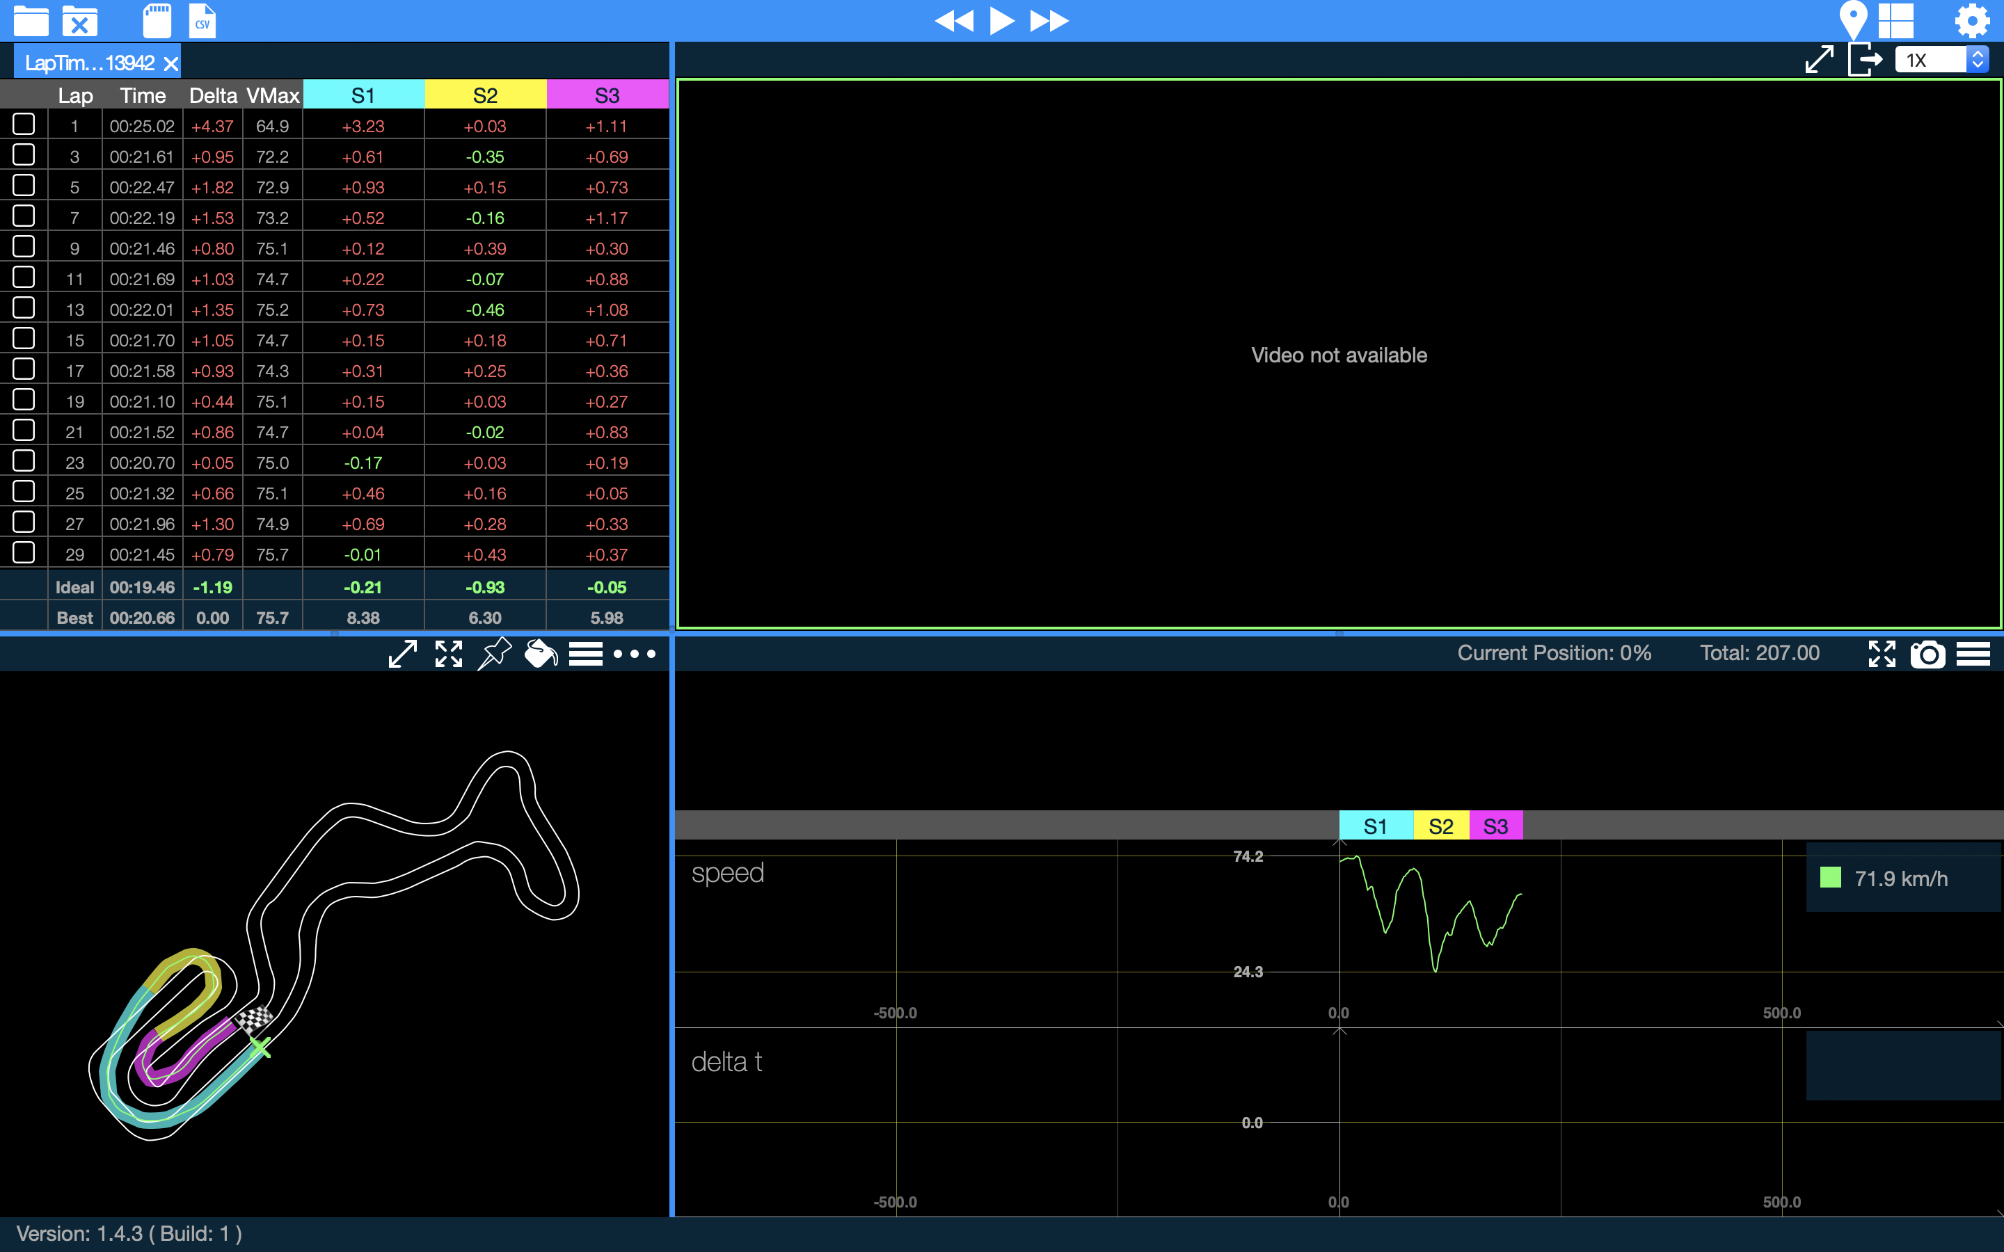
Task: Select the Best lap row time 00:20.66
Action: pos(143,618)
